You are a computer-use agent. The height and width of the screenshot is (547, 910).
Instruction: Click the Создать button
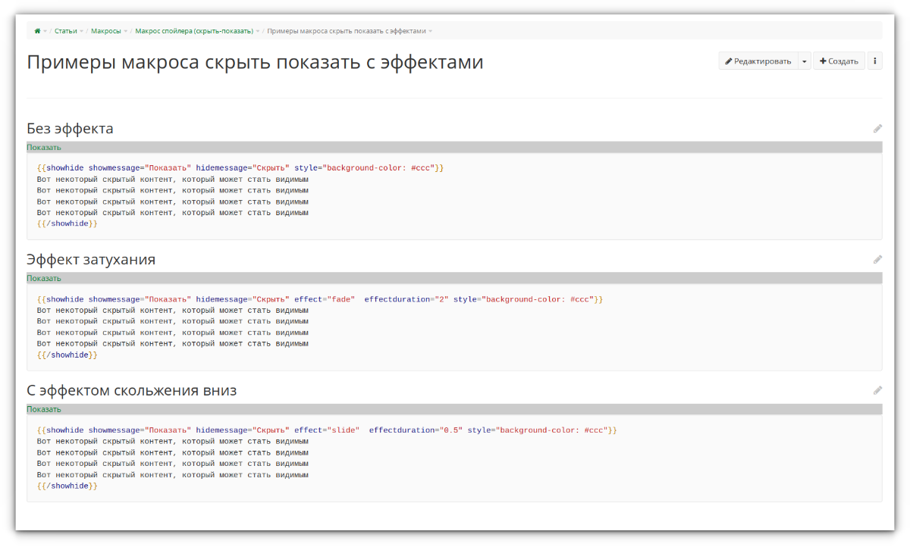point(839,61)
